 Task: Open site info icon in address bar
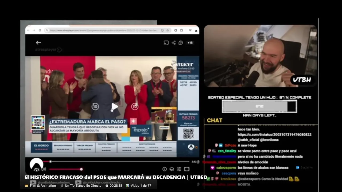click(47, 30)
